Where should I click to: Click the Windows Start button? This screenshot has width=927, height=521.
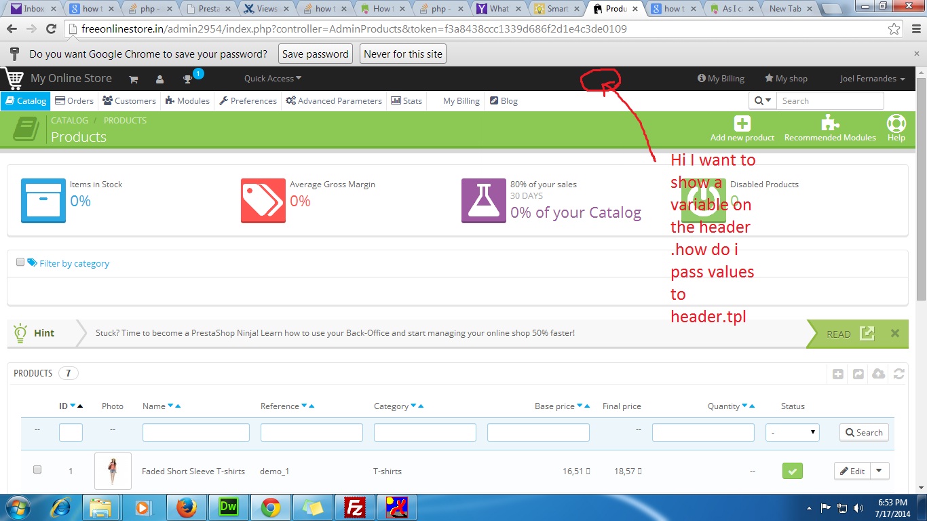tap(18, 507)
